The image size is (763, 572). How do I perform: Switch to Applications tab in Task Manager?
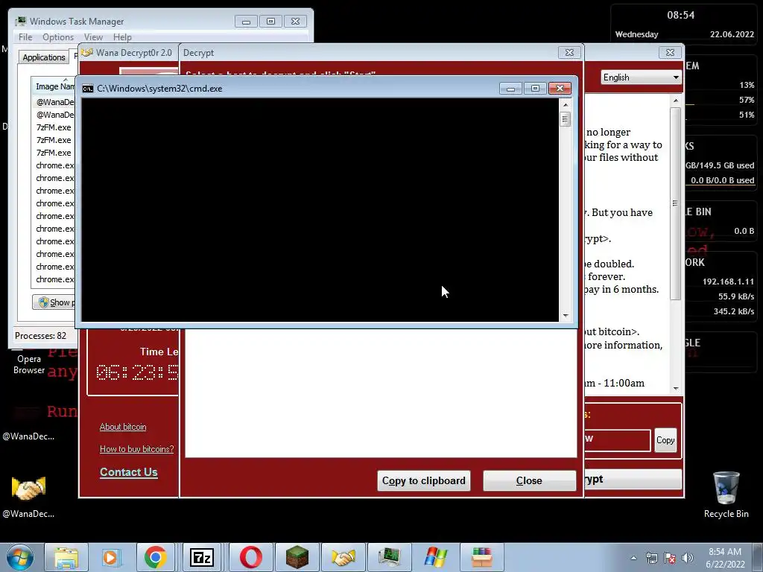click(44, 57)
